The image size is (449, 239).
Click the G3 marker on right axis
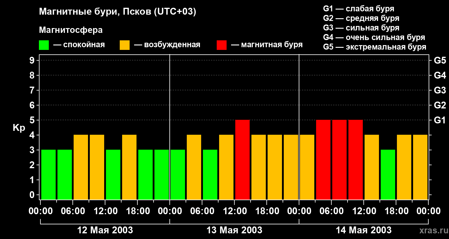(x=440, y=90)
